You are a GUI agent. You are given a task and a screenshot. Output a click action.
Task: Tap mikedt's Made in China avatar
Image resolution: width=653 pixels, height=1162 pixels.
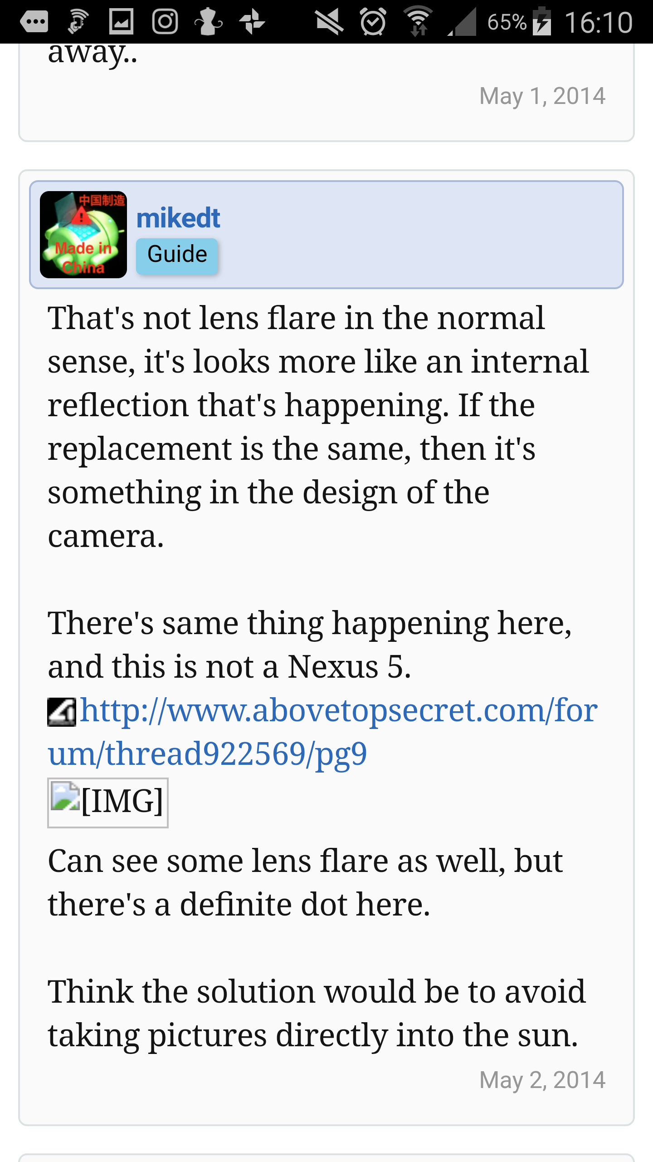[x=83, y=234]
